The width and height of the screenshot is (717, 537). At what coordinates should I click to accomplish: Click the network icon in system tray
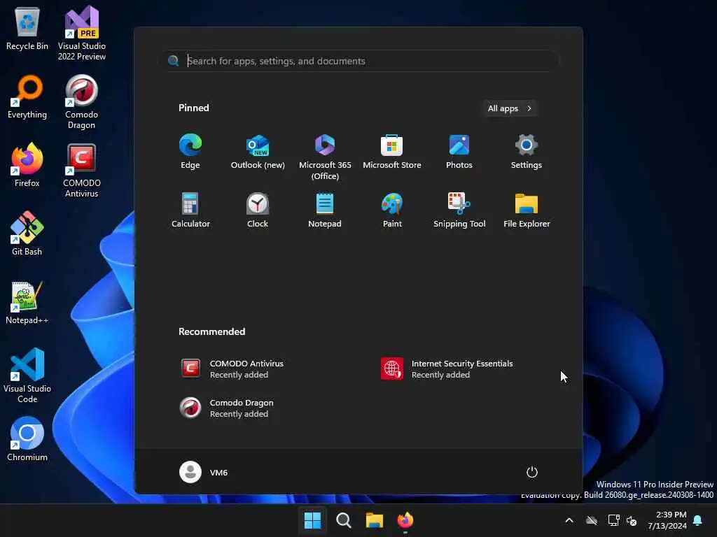click(613, 520)
